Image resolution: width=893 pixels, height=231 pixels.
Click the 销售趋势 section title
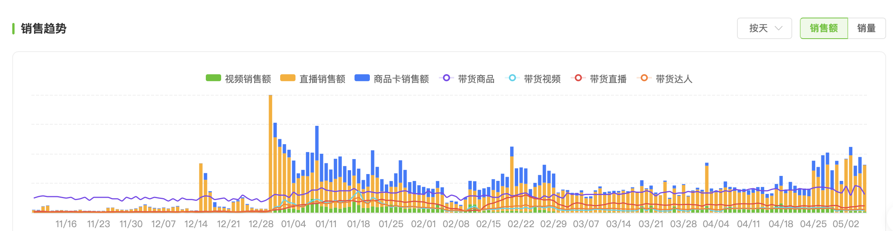point(44,29)
